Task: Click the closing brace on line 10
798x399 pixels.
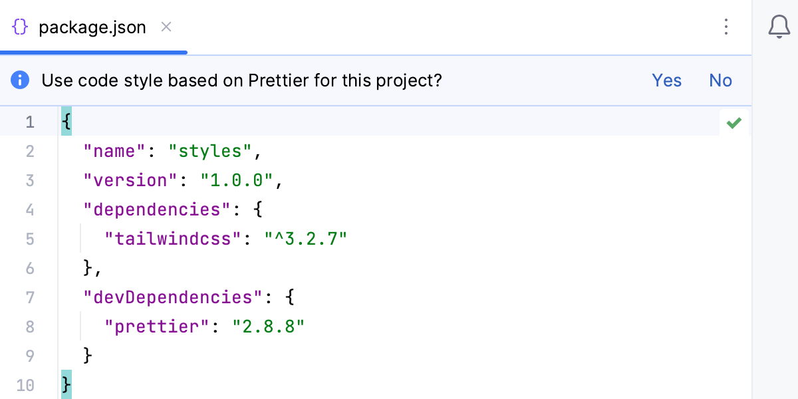Action: click(x=65, y=384)
